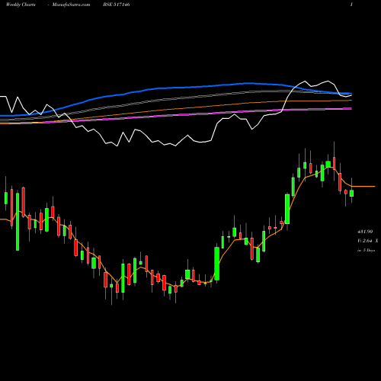
Task: Click the 'MunafaSutra.com' label
Action: (x=71, y=5)
